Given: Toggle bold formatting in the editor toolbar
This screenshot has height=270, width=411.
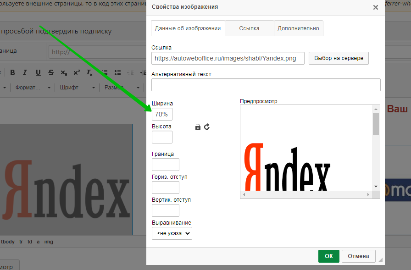Looking at the screenshot, I should (12, 72).
